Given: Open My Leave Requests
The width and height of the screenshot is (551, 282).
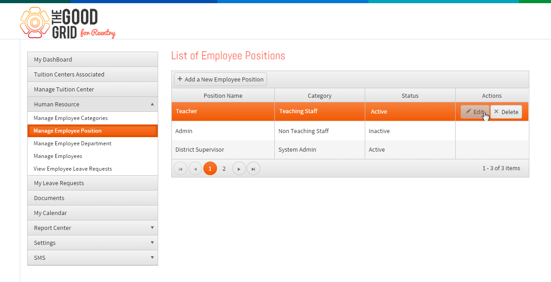Looking at the screenshot, I should [x=93, y=183].
